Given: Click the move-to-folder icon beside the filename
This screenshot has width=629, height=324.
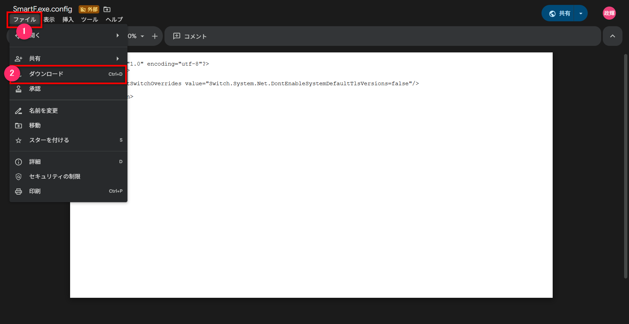Looking at the screenshot, I should (107, 10).
